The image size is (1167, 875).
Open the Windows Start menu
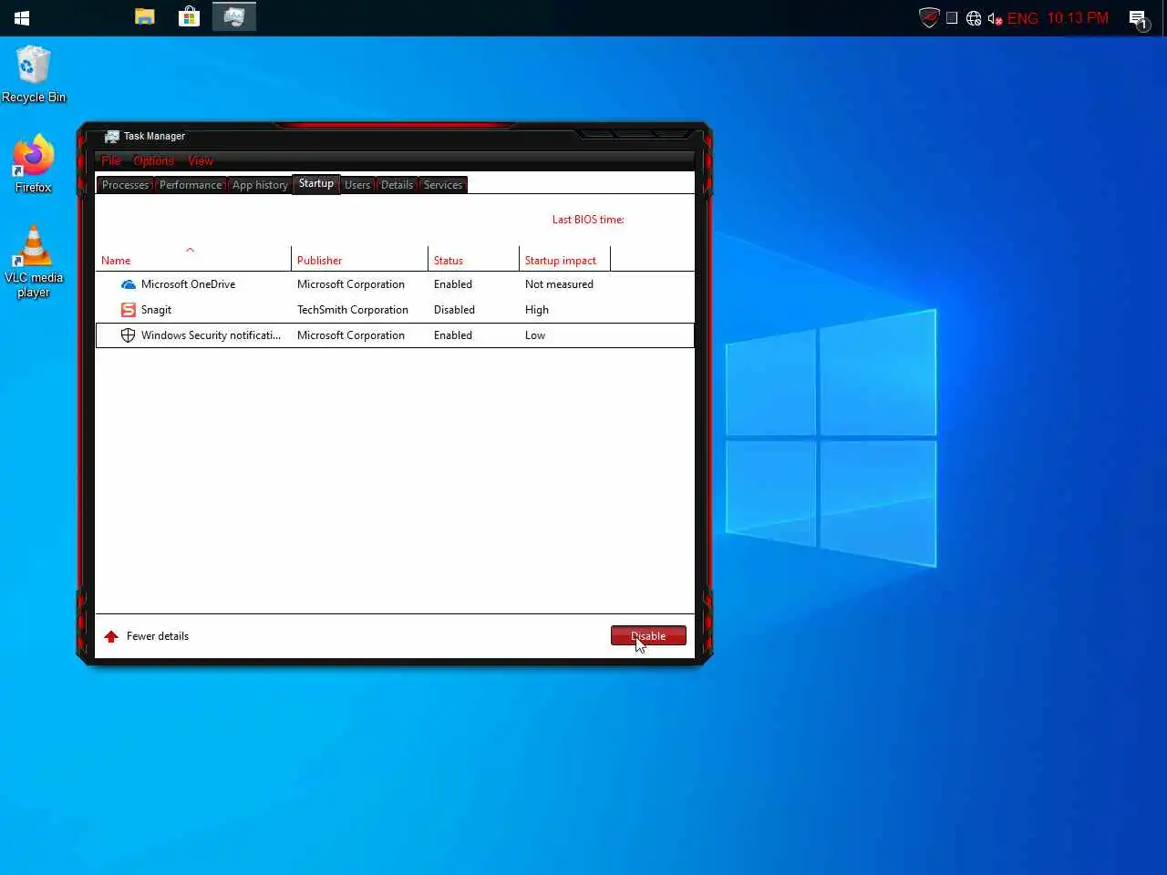22,17
